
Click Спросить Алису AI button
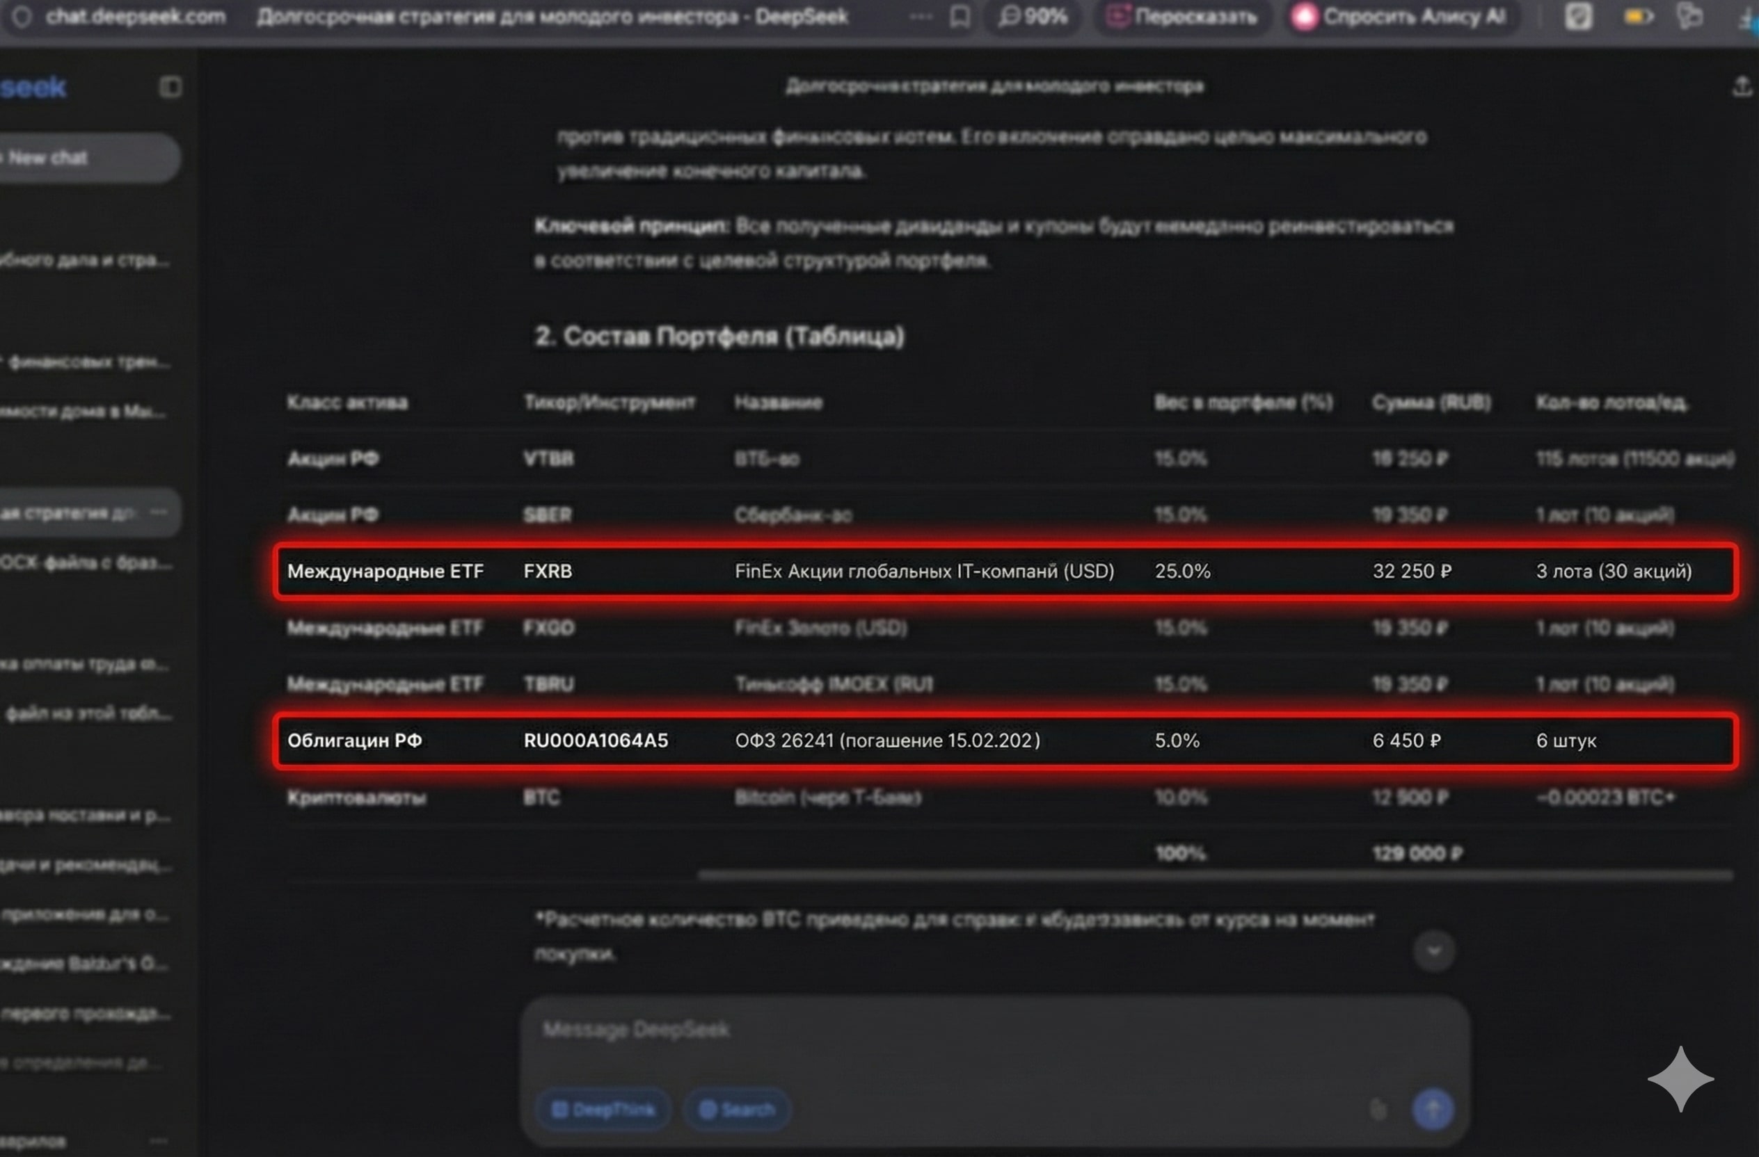tap(1404, 16)
